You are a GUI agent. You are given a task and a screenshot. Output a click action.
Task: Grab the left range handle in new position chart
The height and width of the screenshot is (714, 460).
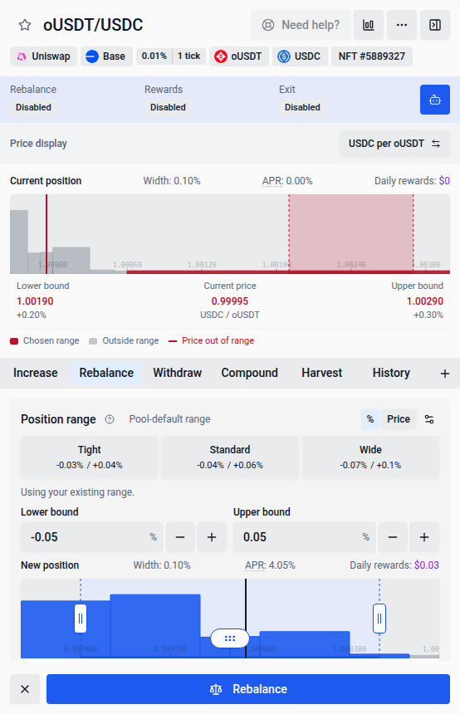[81, 619]
